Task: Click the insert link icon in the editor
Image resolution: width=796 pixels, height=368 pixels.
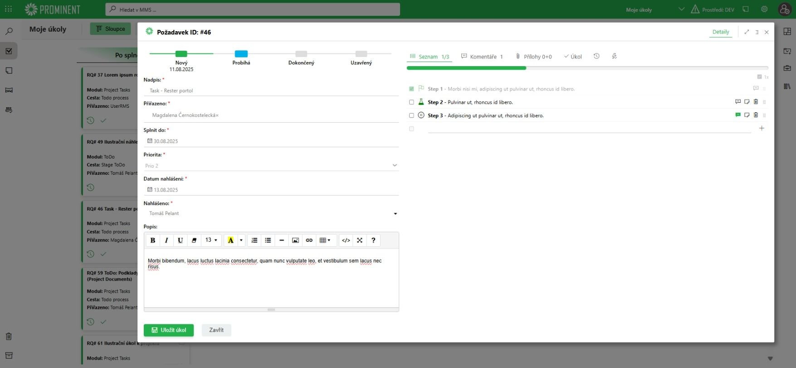Action: click(x=309, y=240)
